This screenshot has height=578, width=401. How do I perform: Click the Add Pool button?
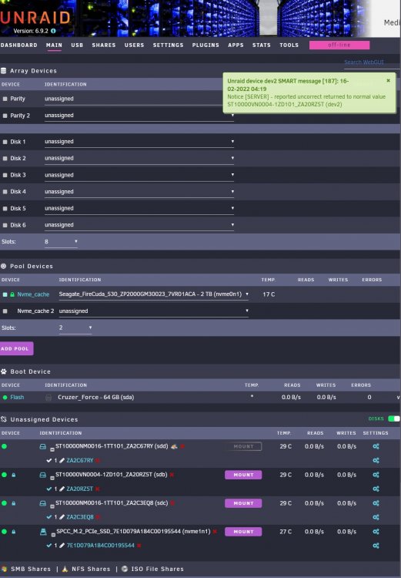point(17,348)
